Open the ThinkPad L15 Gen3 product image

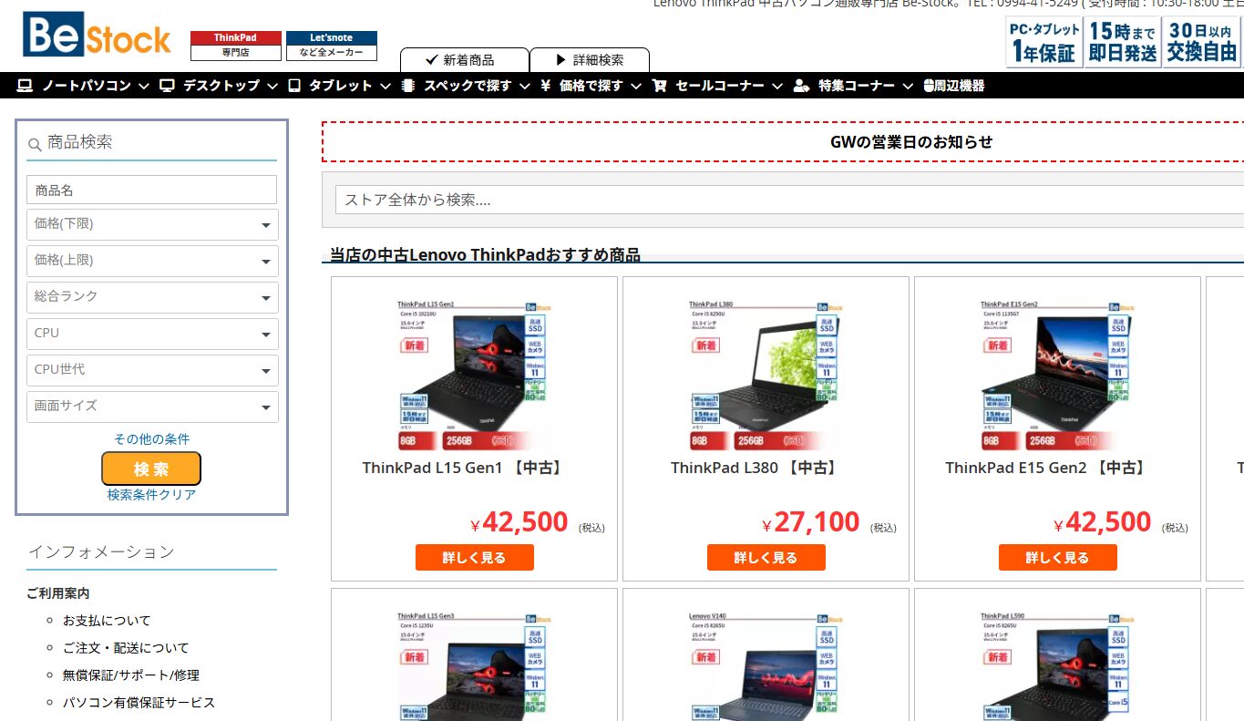[x=474, y=665]
